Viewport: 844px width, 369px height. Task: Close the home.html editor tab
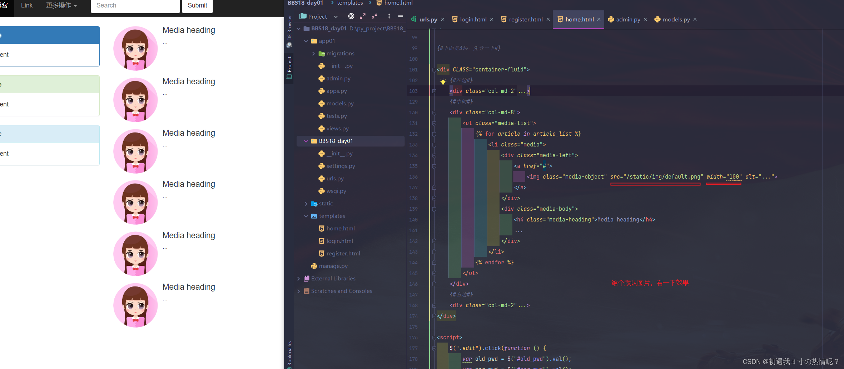599,19
